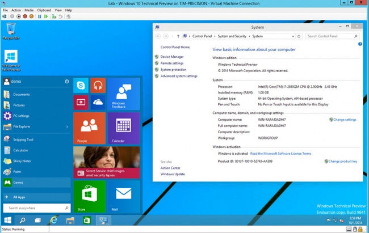This screenshot has width=369, height=233.
Task: Pause the virtual machine
Action: pos(40,16)
